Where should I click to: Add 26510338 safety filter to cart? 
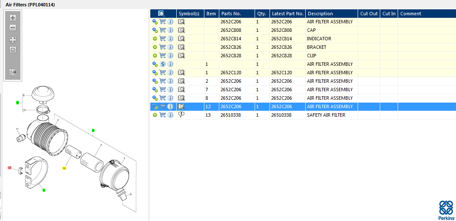163,115
